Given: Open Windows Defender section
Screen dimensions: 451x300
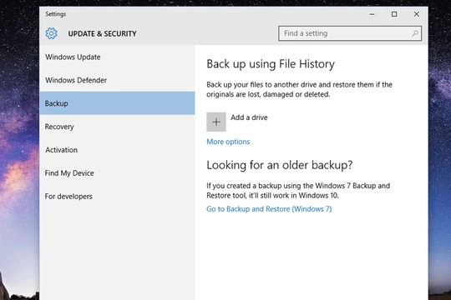Looking at the screenshot, I should [x=117, y=80].
